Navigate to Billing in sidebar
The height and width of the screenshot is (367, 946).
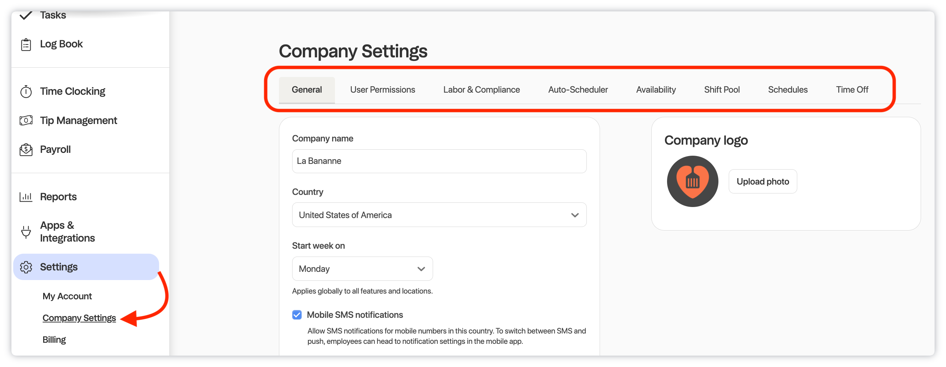click(54, 340)
